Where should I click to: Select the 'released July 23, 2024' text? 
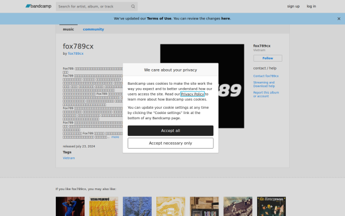point(79,146)
